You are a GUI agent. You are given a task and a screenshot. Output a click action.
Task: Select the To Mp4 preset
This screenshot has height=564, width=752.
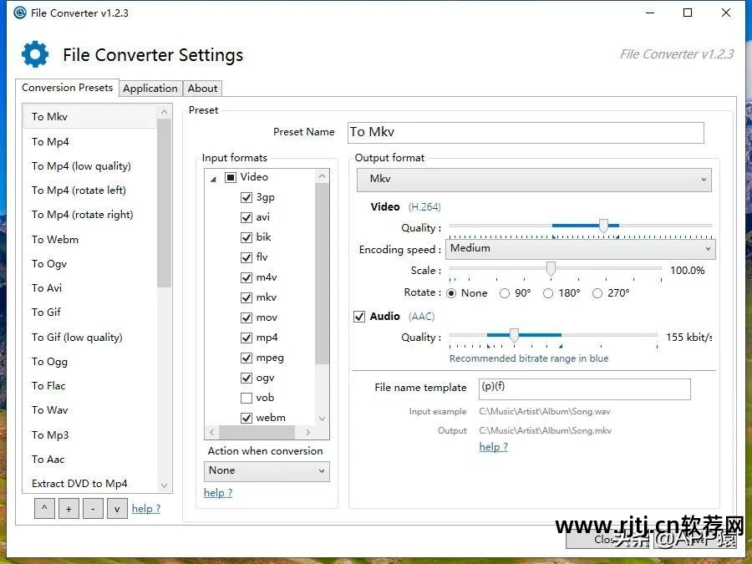point(90,142)
